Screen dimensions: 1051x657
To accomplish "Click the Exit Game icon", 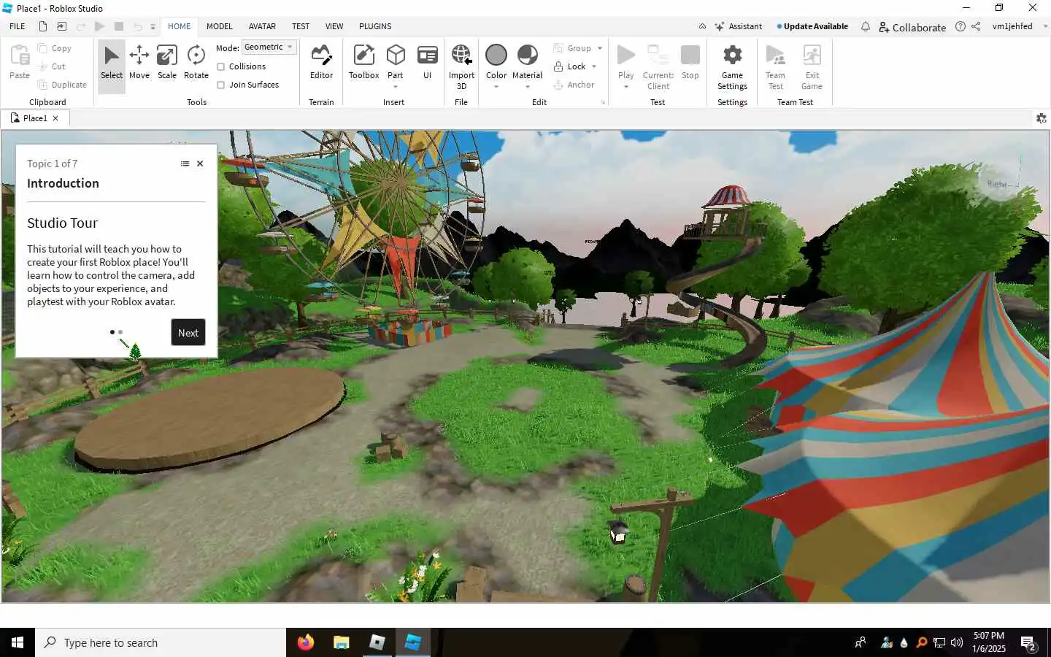I will (x=812, y=55).
